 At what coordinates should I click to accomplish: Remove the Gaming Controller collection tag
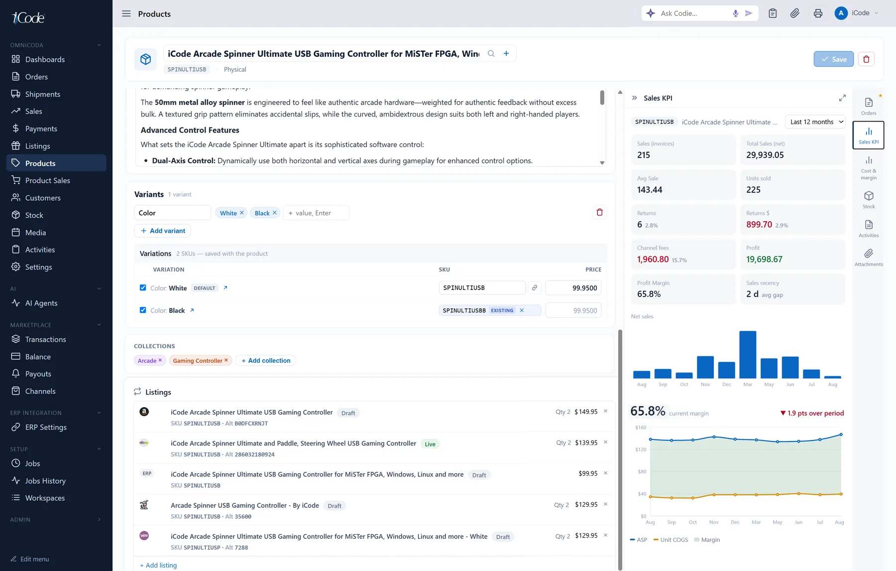click(226, 360)
